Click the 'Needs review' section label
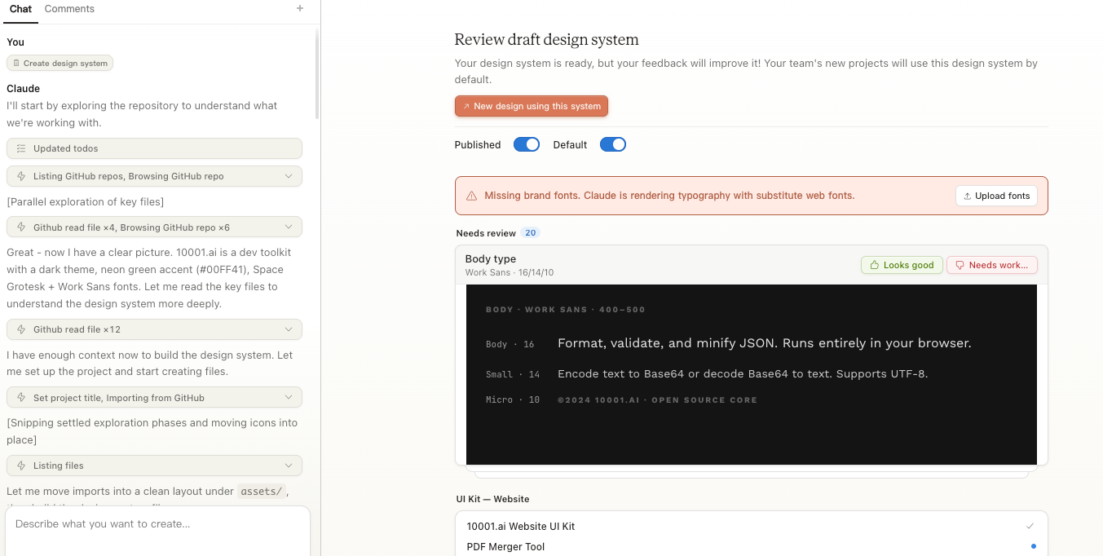This screenshot has height=556, width=1103. 486,233
